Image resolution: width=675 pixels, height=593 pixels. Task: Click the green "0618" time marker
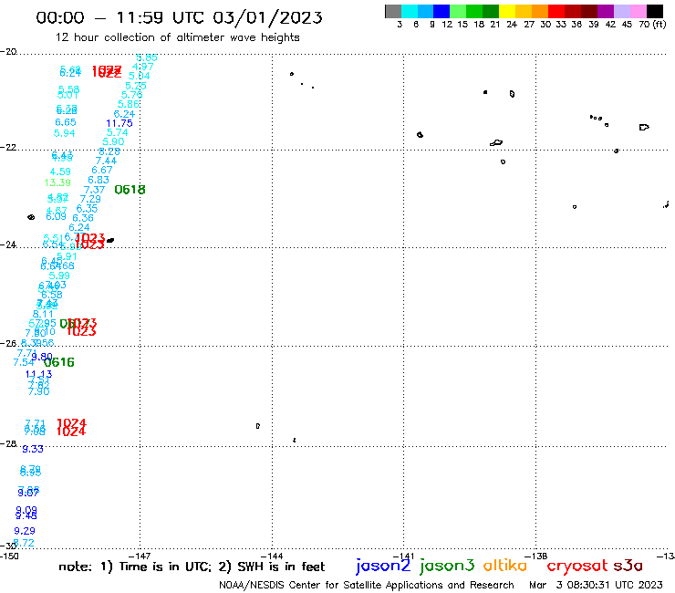(130, 190)
